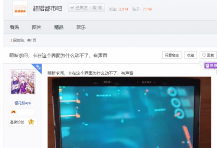Click the speech bubble icon beside 回复
This screenshot has width=217, height=148.
tap(204, 55)
